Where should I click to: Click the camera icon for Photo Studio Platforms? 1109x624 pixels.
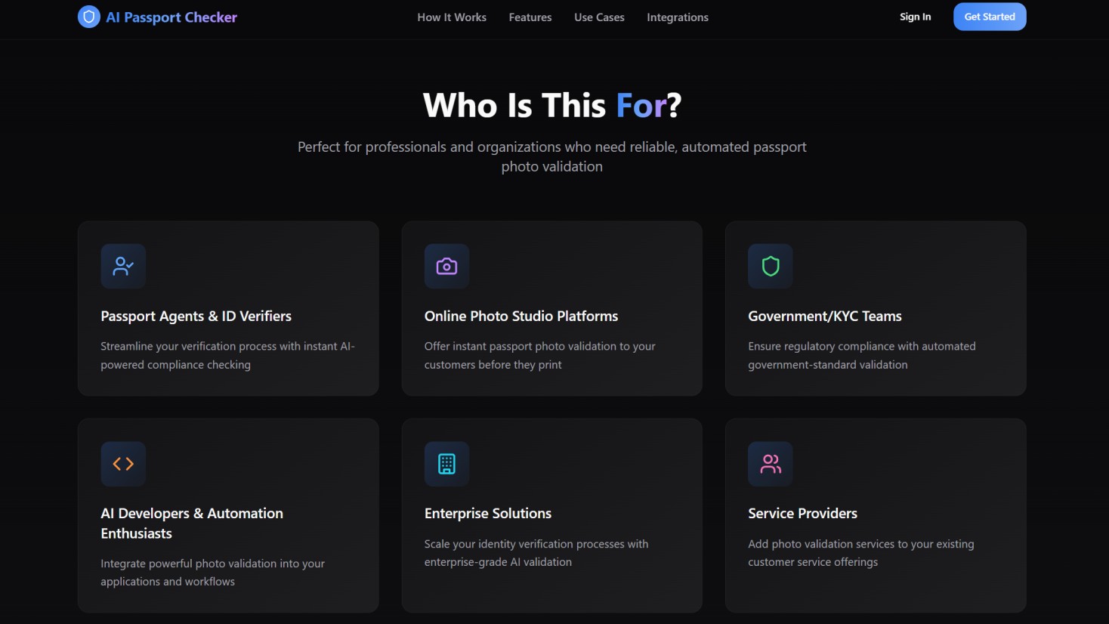click(x=446, y=266)
